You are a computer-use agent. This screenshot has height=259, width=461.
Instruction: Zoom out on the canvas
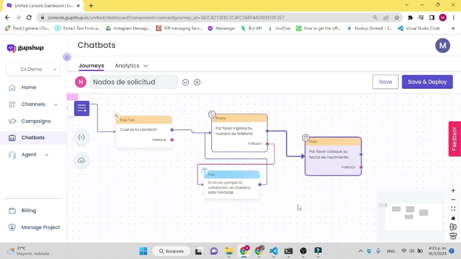[453, 200]
